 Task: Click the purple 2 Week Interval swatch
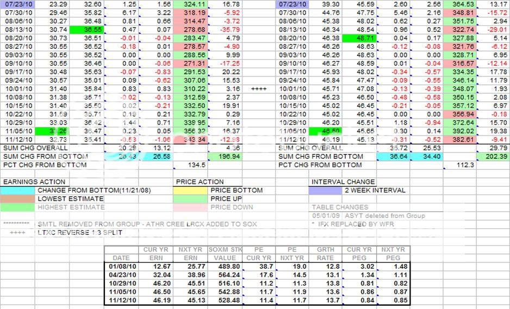click(x=326, y=190)
